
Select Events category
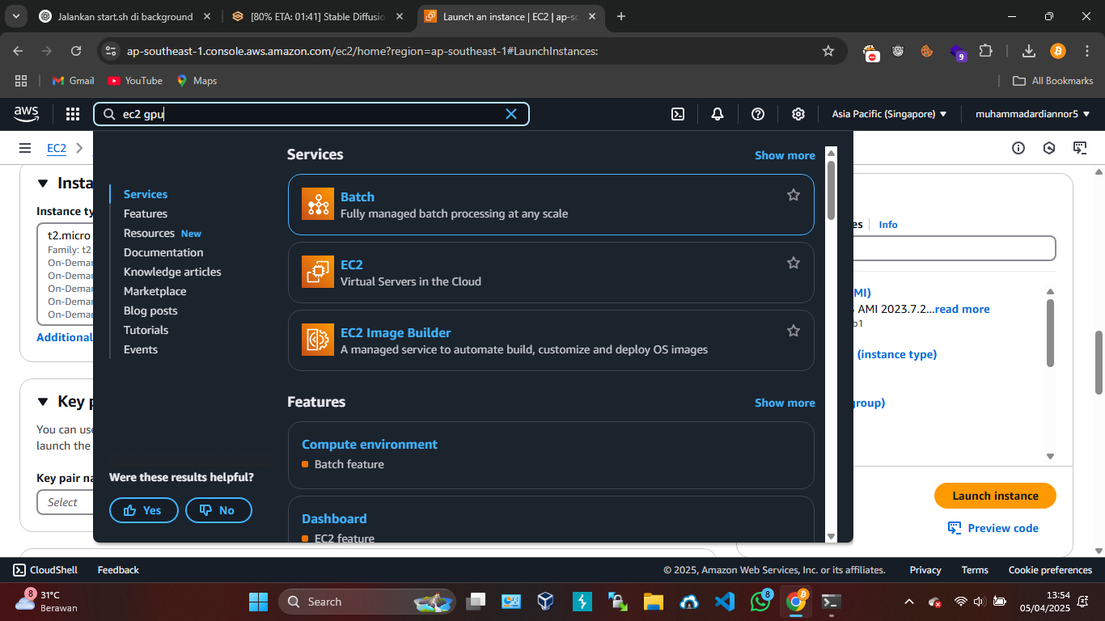(141, 349)
